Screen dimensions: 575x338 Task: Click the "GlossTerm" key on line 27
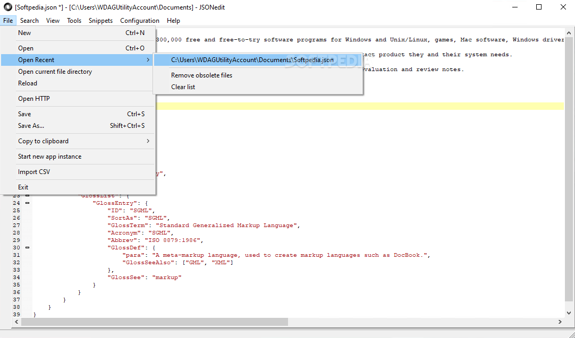click(128, 225)
